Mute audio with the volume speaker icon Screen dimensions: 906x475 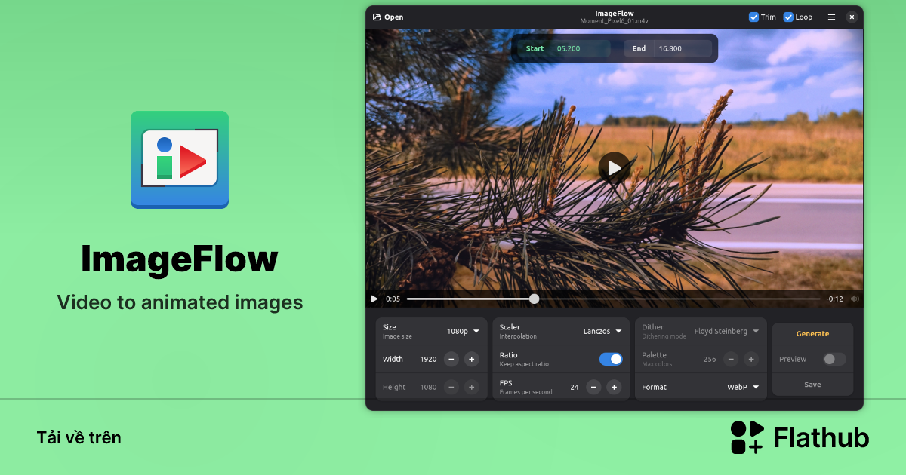coord(855,299)
